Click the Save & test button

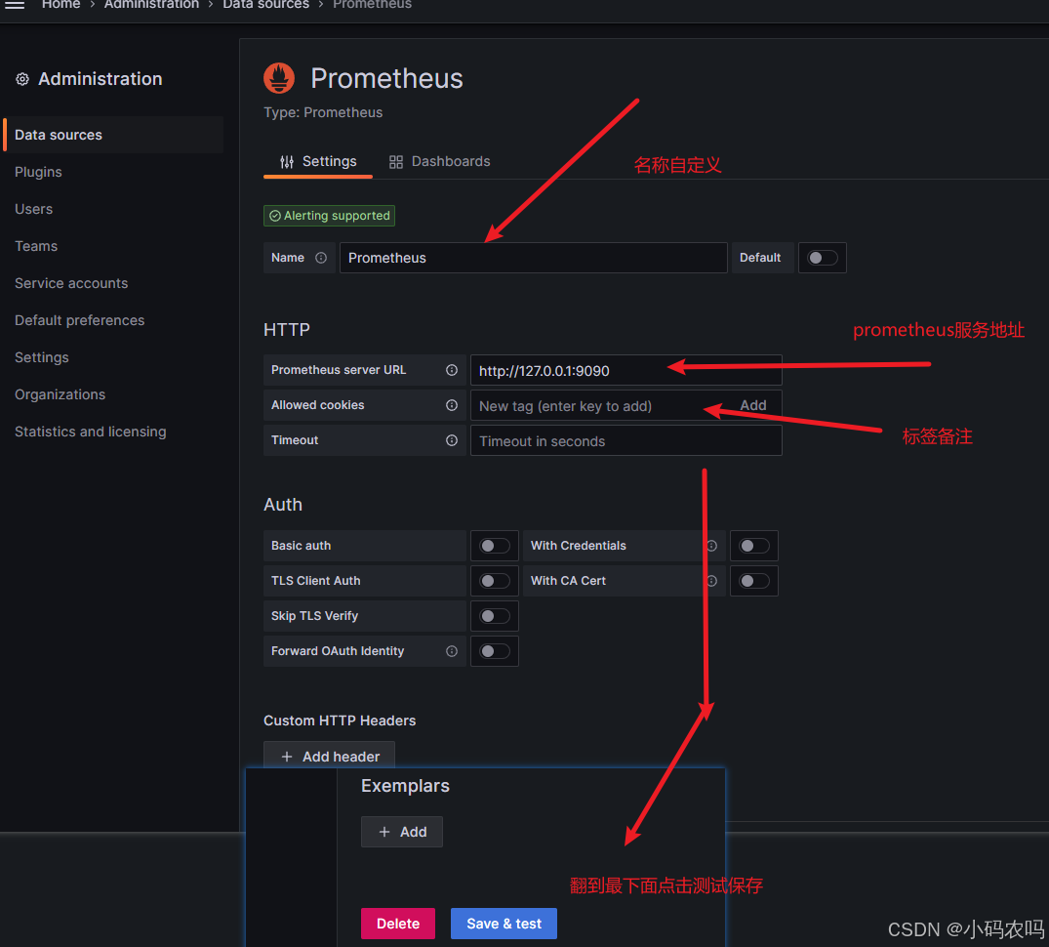[504, 923]
